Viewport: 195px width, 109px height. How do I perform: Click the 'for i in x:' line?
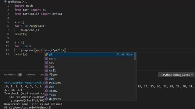coord(23,46)
